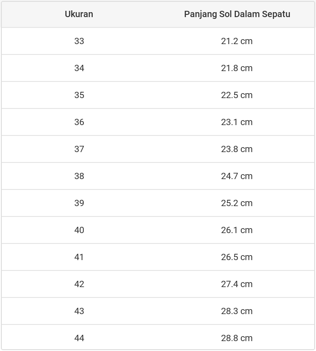Click size 41 in the table

[x=79, y=257]
